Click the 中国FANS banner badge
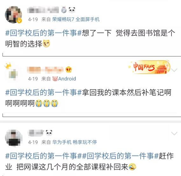Screen dimensions: 181x176 pyautogui.click(x=149, y=67)
